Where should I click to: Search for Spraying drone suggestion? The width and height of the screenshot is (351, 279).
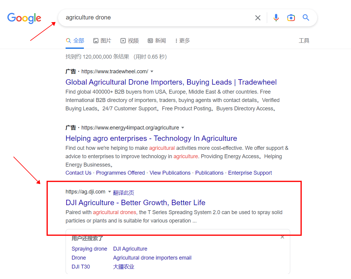pos(89,249)
